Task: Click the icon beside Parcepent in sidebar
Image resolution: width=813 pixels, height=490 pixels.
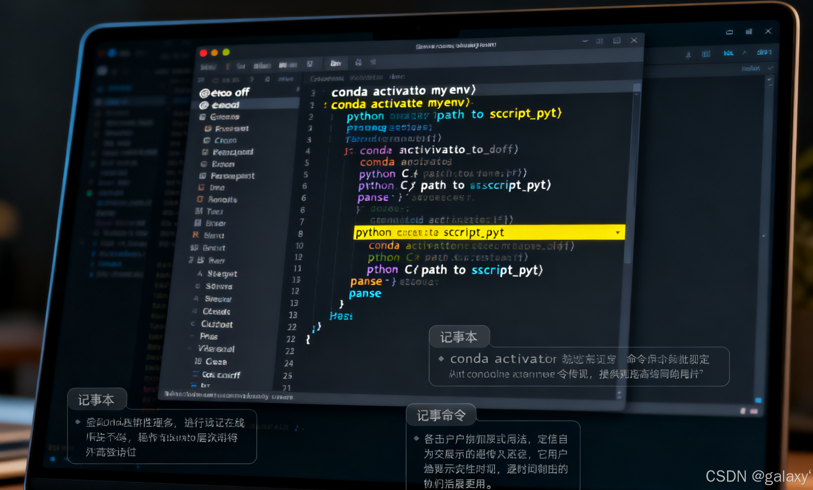Action: coord(203,176)
